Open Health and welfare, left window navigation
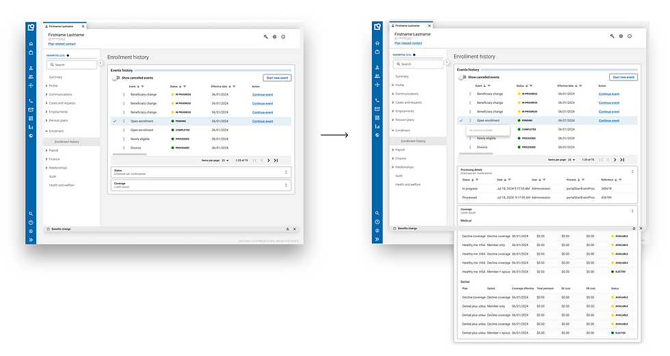 tap(62, 185)
